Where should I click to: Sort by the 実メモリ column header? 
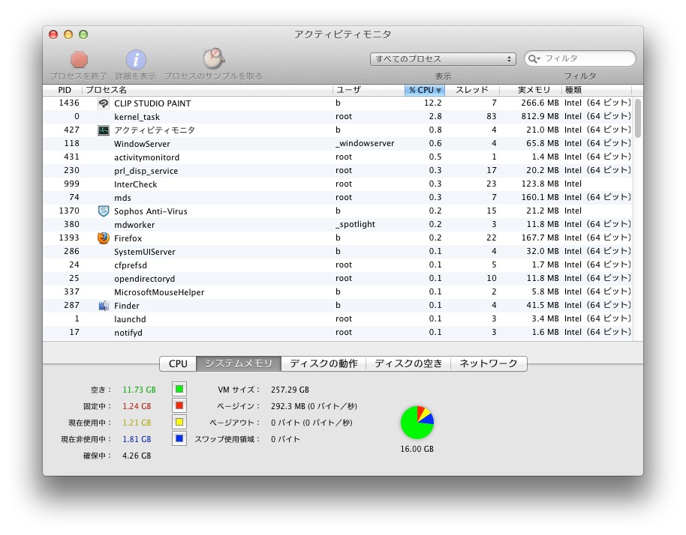click(533, 90)
